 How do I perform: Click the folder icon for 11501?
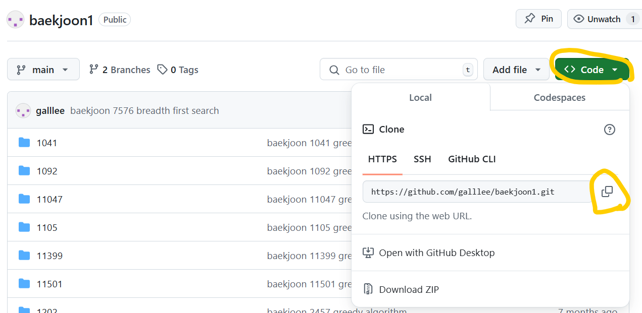click(24, 284)
